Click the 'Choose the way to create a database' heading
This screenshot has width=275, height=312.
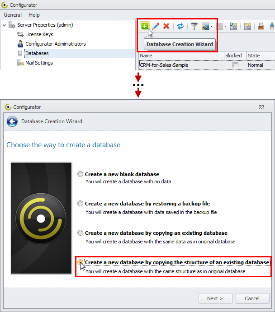click(63, 145)
